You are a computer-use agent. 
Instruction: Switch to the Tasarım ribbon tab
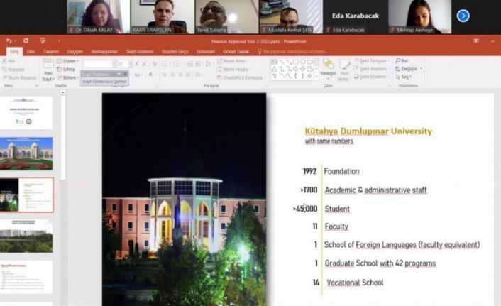51,52
